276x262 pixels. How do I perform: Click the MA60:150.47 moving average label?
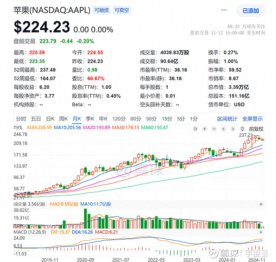155,127
